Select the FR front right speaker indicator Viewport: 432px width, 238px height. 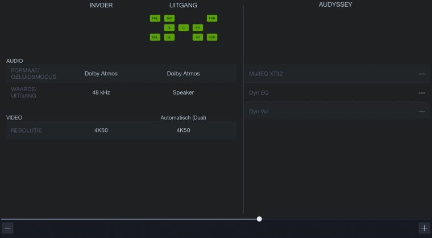pyautogui.click(x=197, y=28)
